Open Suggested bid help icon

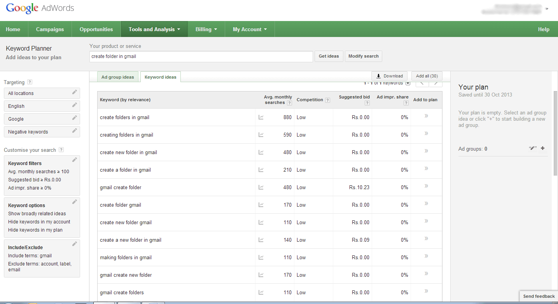tap(367, 103)
